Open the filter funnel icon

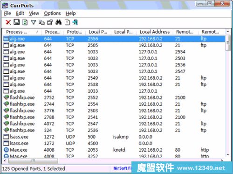click(33, 22)
